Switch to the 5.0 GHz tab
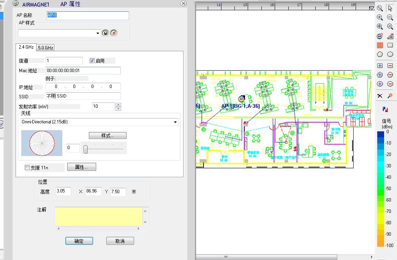The height and width of the screenshot is (260, 397). [46, 48]
